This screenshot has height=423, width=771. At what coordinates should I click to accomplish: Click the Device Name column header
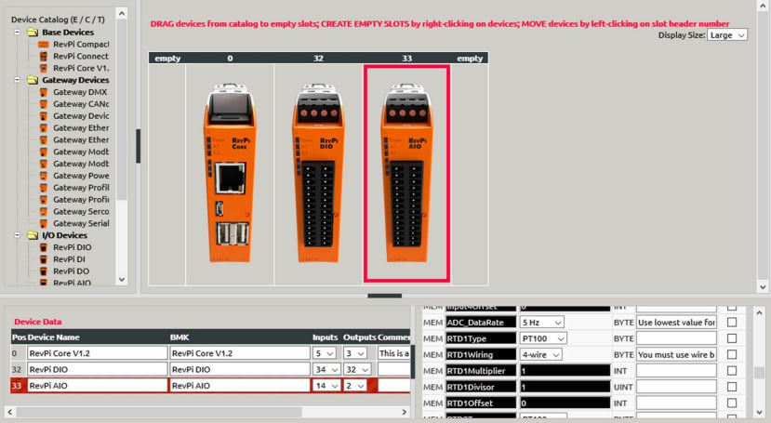[54, 337]
